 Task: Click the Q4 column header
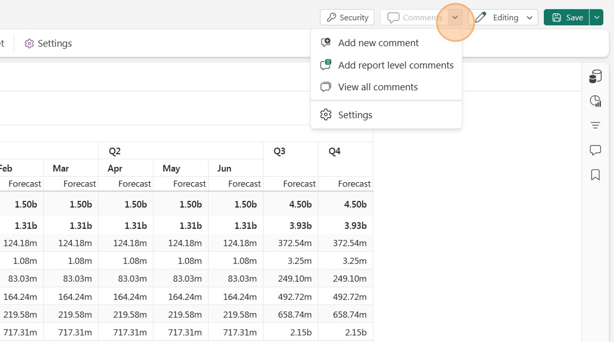point(334,151)
